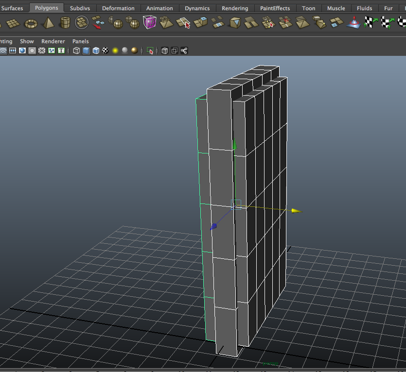Click the Append to Polygon shelf icon
Screen dimensions: 406x372
pyautogui.click(x=251, y=22)
